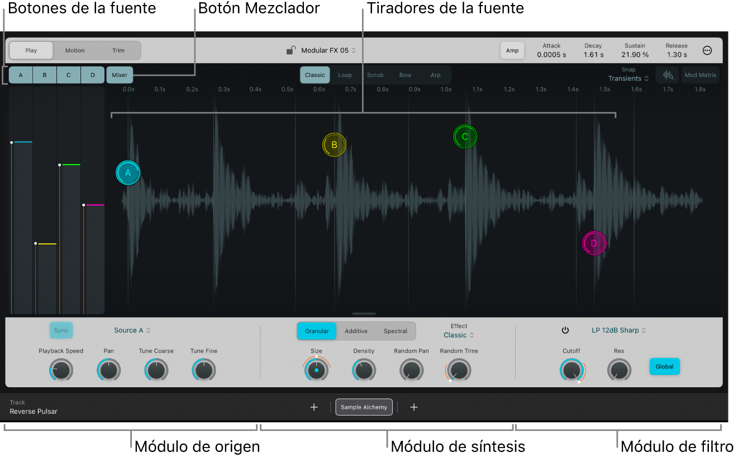743x457 pixels.
Task: Click the waveform zoom icon near Mod Matrix
Action: [667, 75]
